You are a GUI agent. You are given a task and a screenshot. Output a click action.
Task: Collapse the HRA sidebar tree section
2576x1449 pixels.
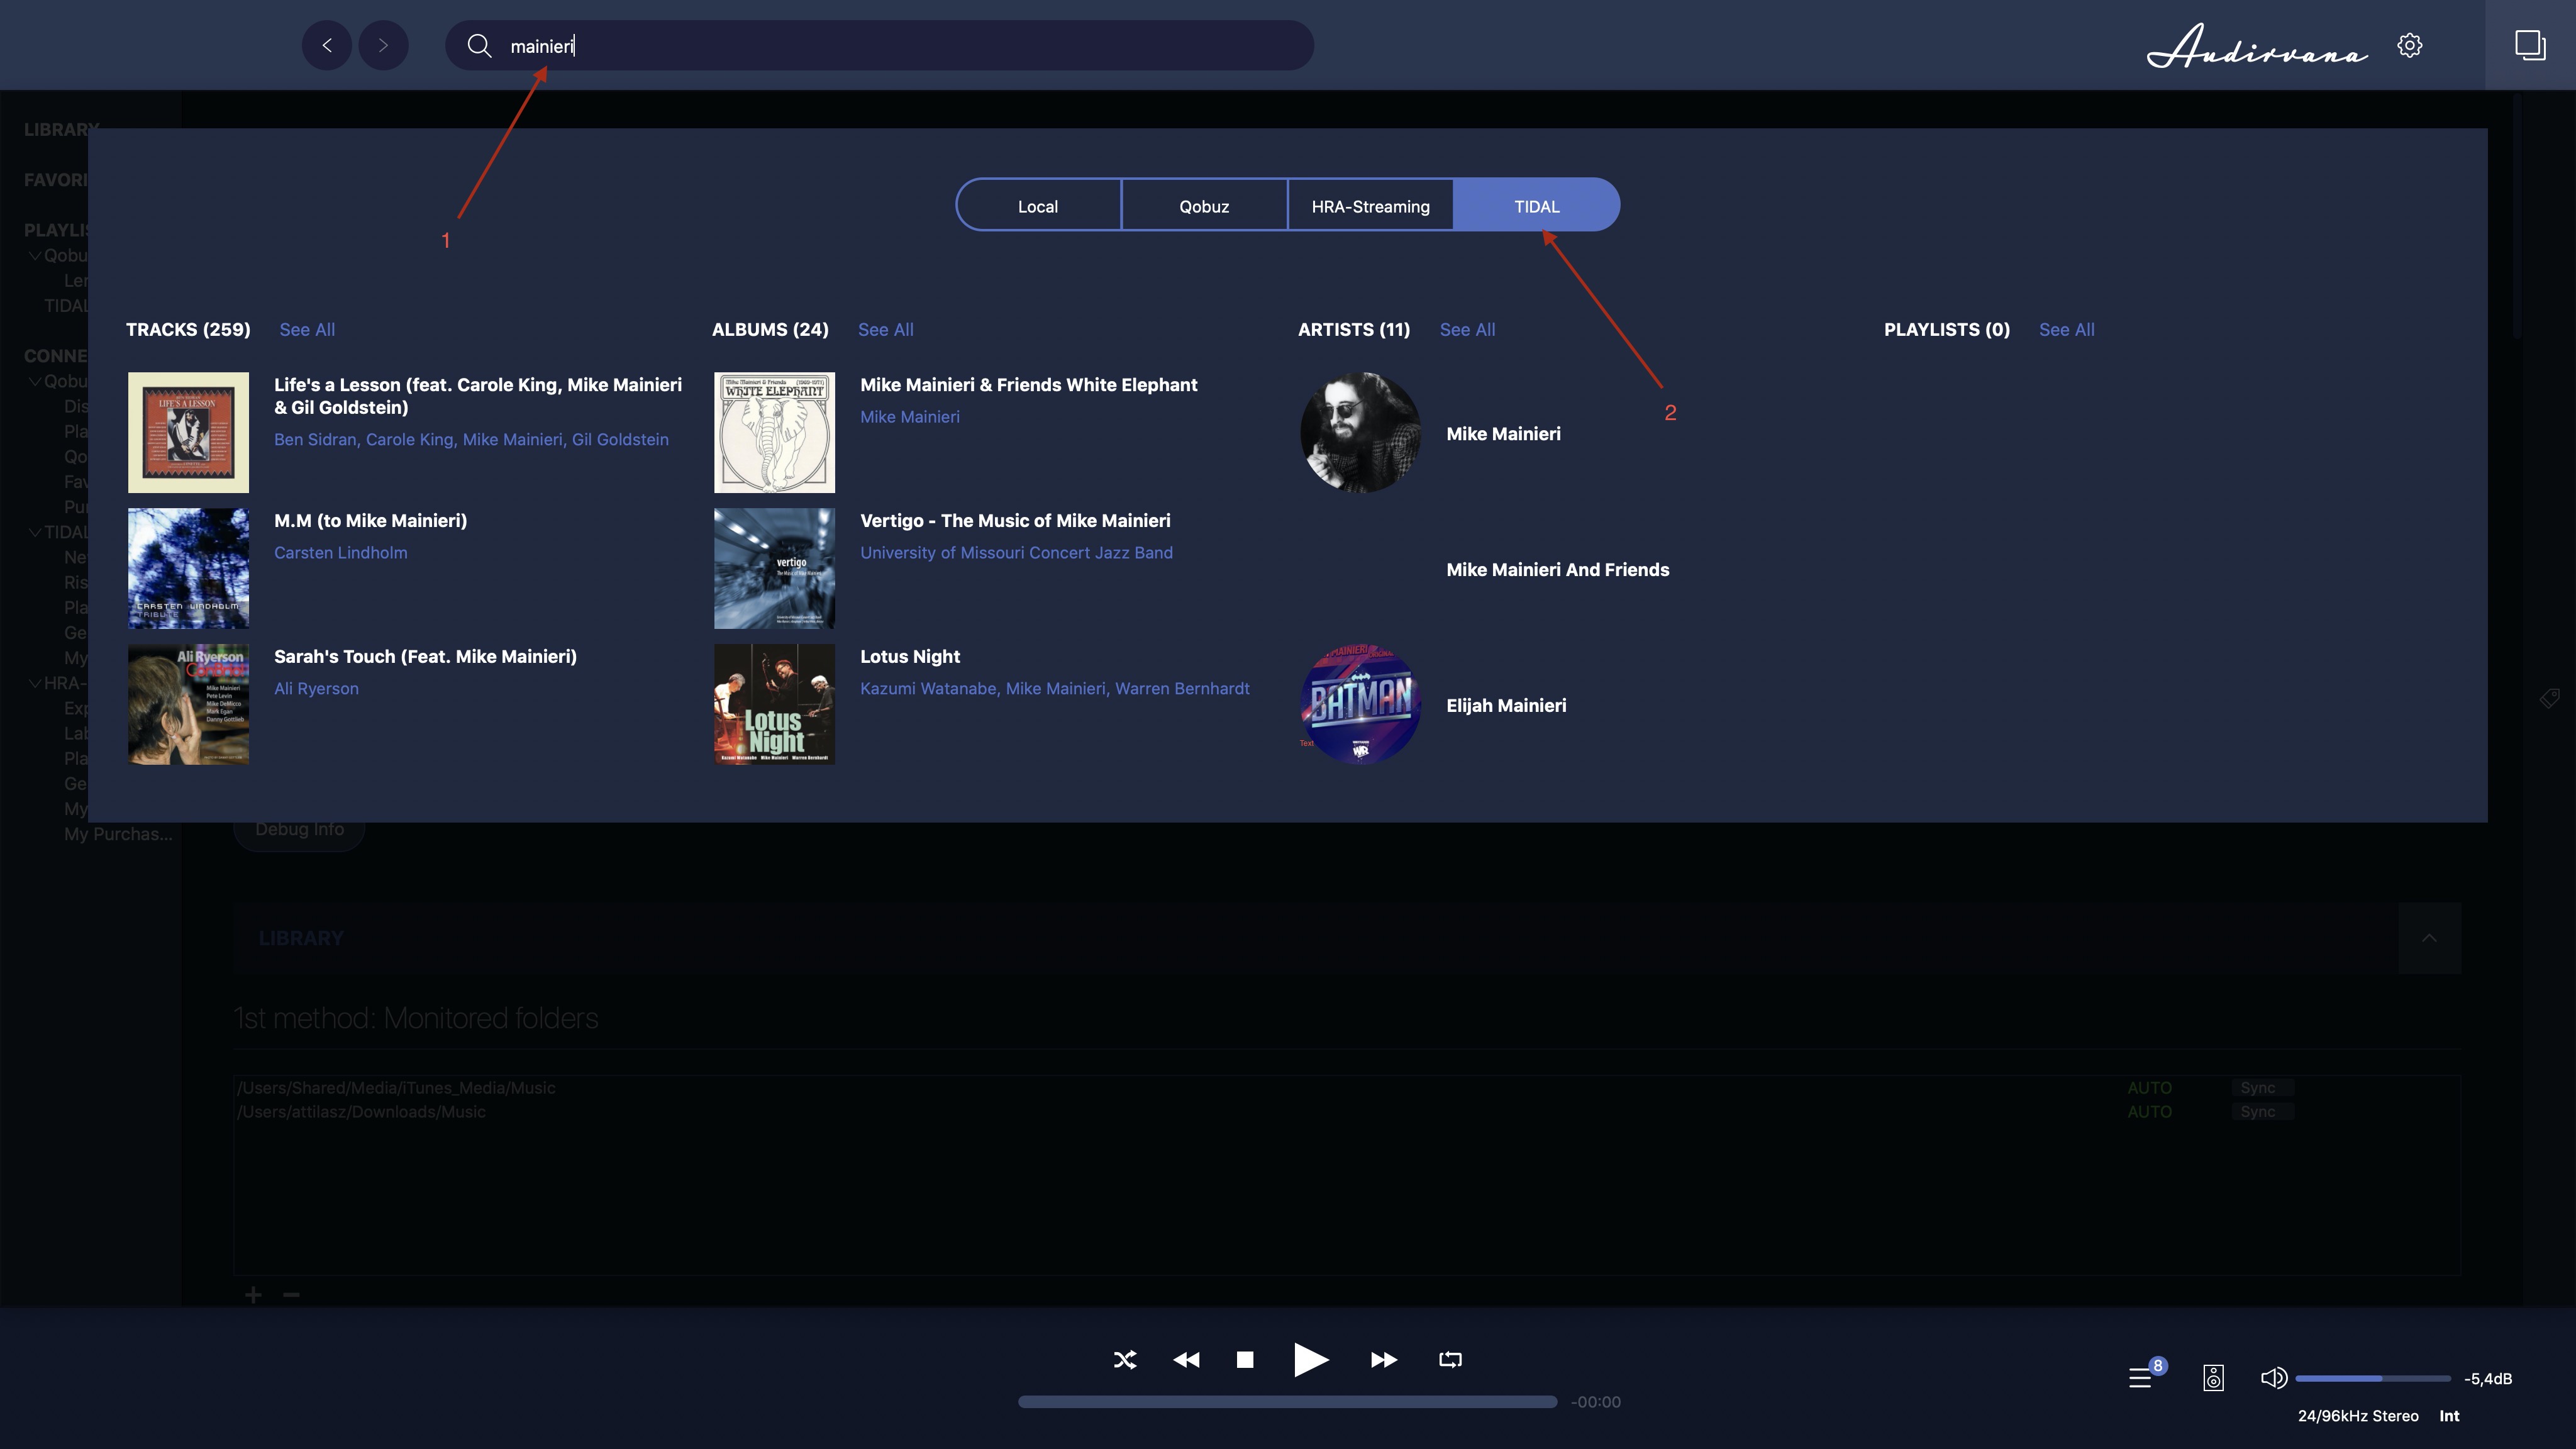click(35, 683)
